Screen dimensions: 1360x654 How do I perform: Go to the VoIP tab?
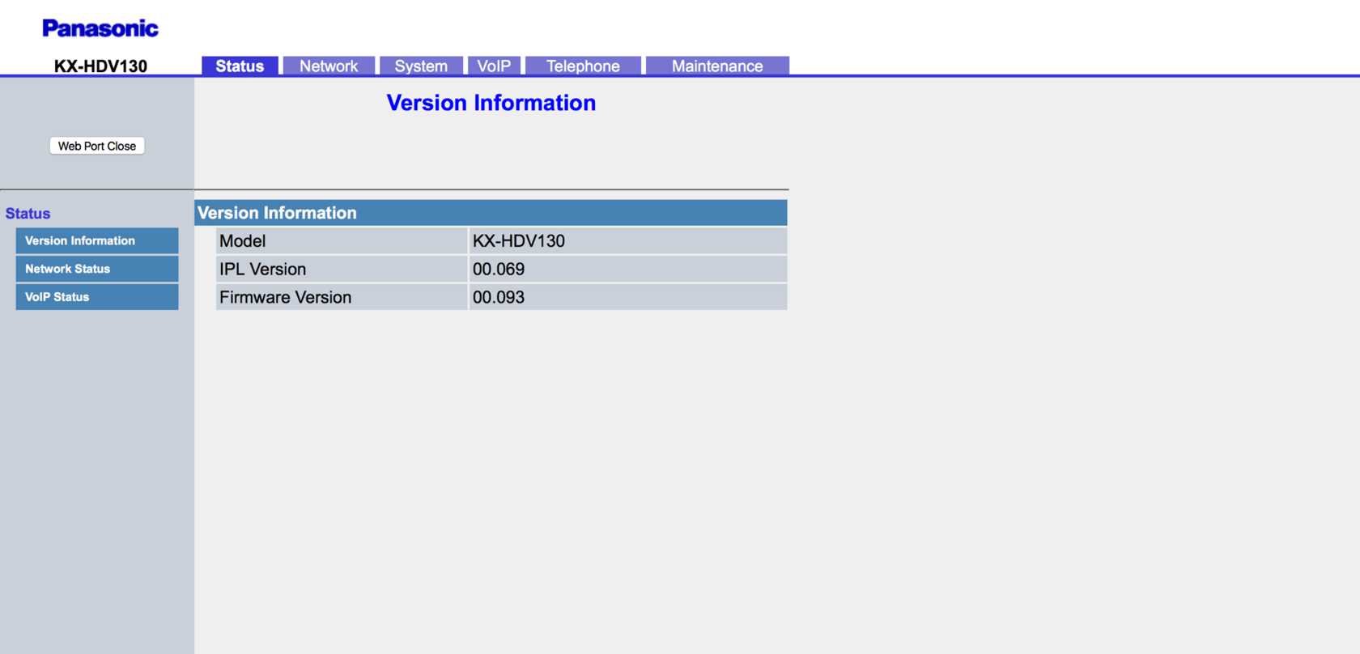tap(494, 66)
